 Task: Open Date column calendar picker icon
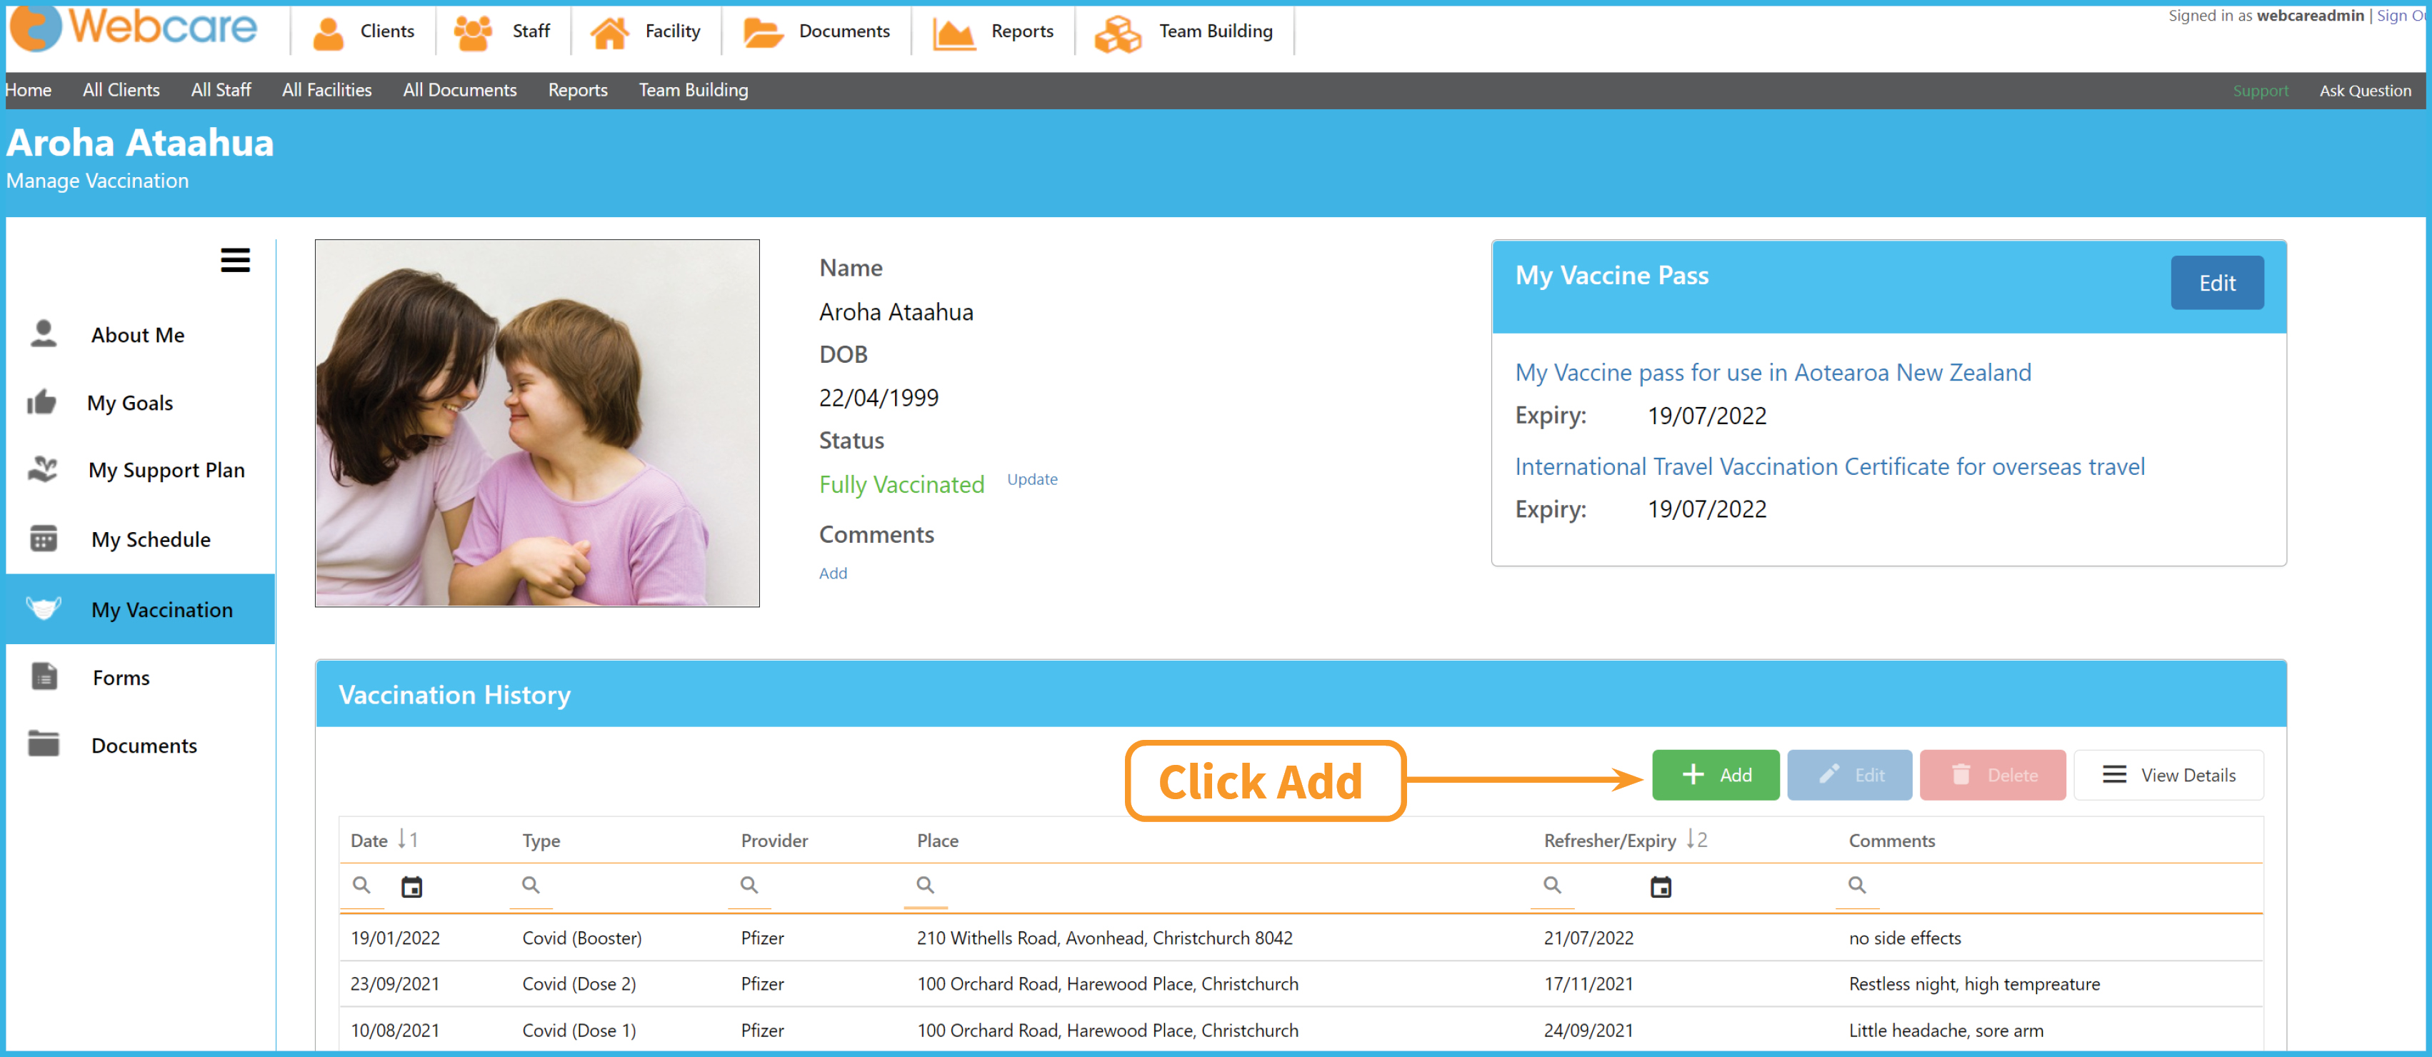[x=411, y=886]
